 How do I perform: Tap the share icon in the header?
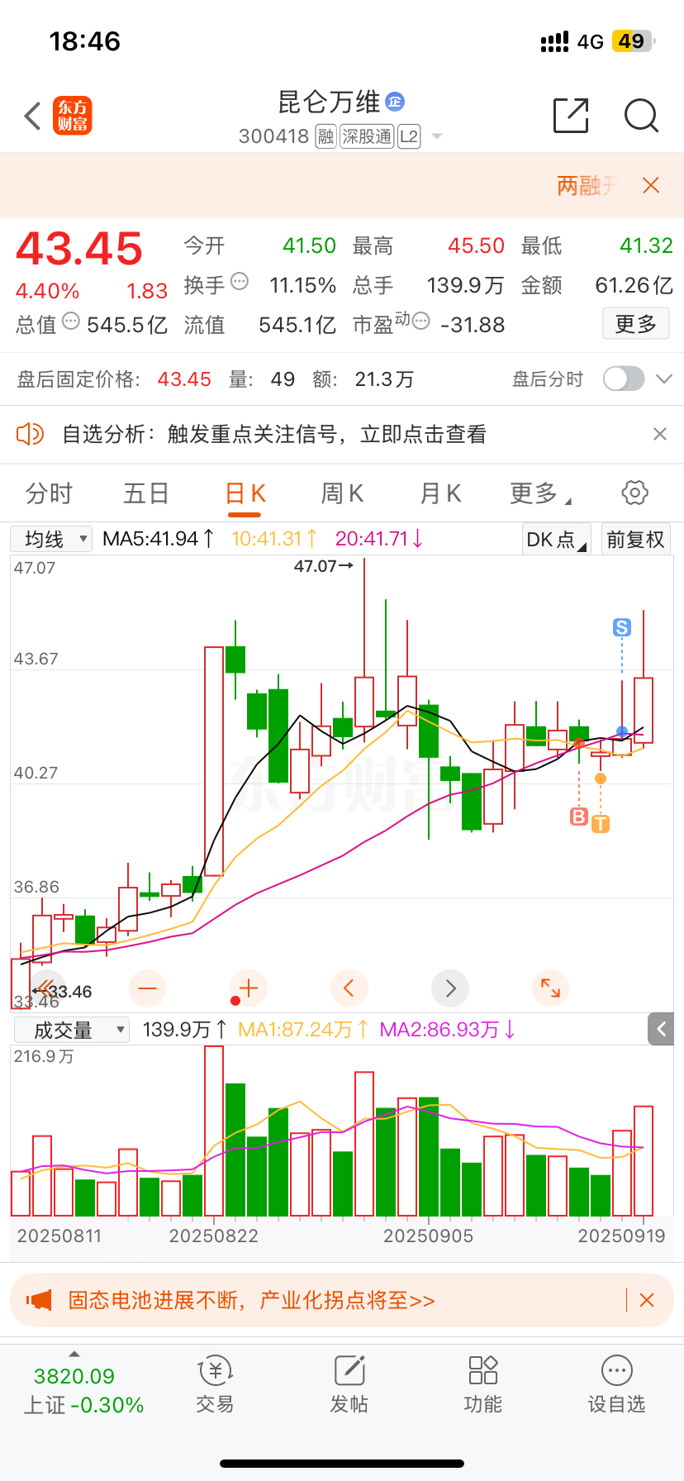(x=571, y=115)
